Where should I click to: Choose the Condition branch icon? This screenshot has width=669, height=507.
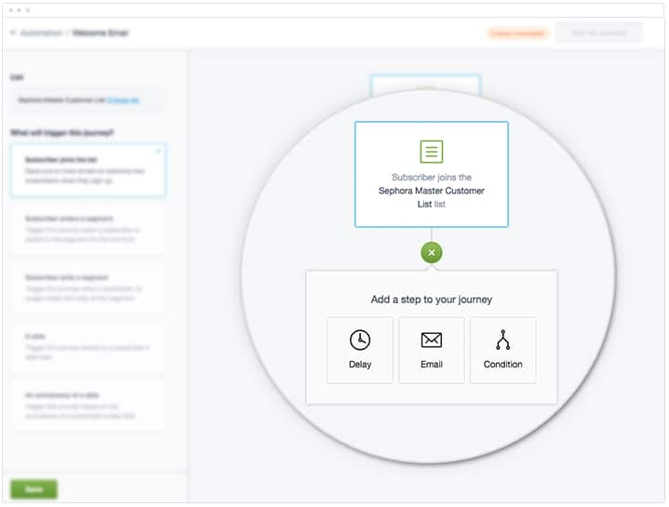(x=503, y=340)
